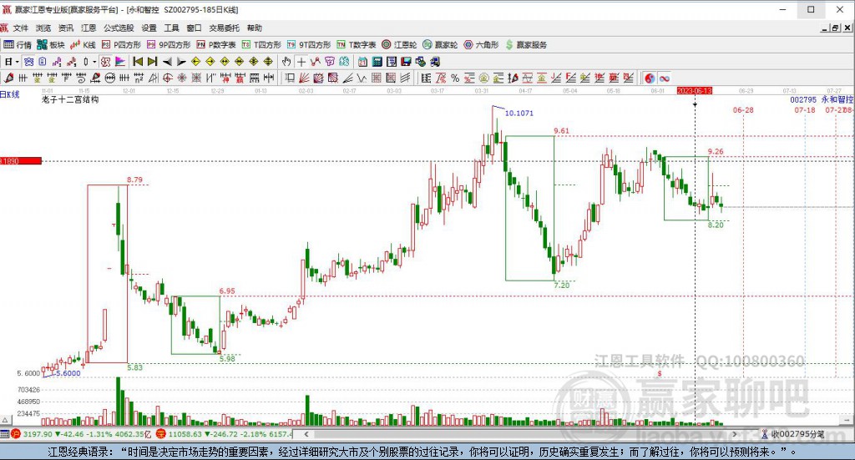Select the red crosshair target tool
The image size is (855, 460).
[x=168, y=78]
